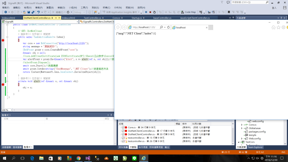Click the Open File folder icon

coord(24,12)
